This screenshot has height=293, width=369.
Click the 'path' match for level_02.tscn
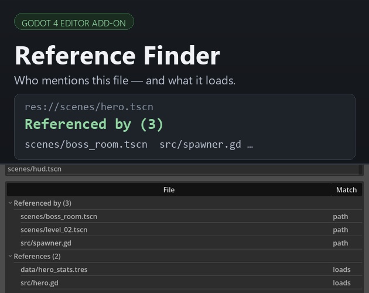(x=340, y=230)
